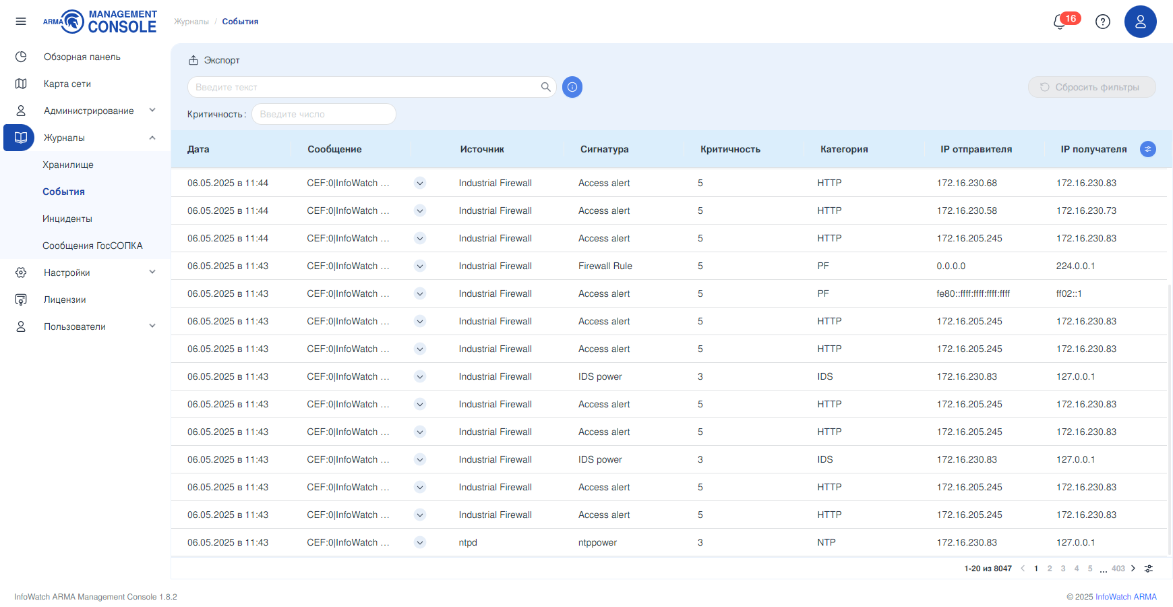Click the Обзорная панель pie chart icon
Viewport: 1173px width, 607px height.
pyautogui.click(x=21, y=57)
